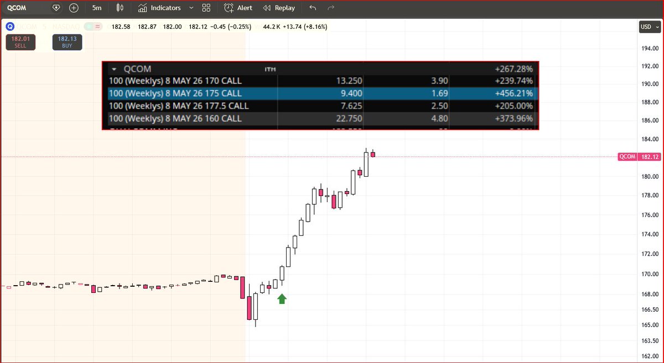Collapse the QCOM group arrow in the options table

(114, 69)
